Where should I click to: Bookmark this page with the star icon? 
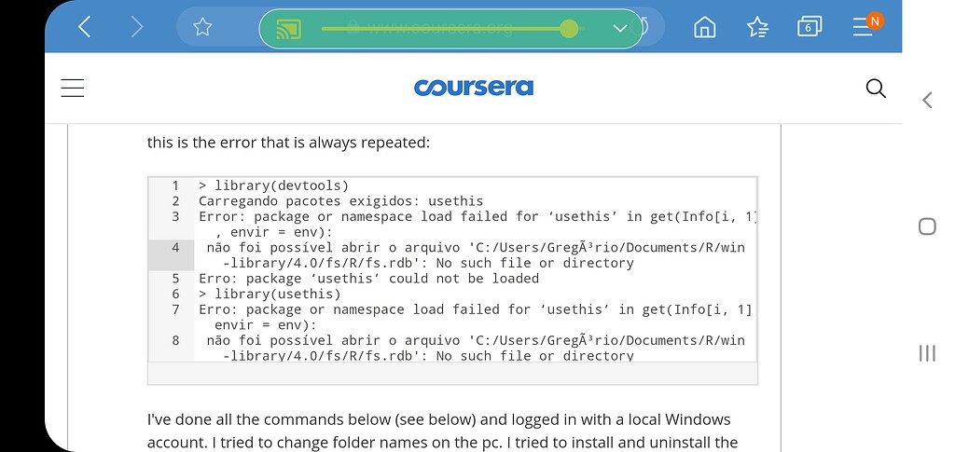tap(202, 28)
